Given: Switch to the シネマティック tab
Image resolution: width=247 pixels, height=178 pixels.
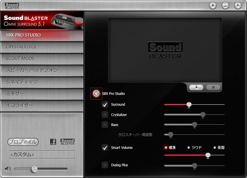Looking at the screenshot, I should coord(42,82).
